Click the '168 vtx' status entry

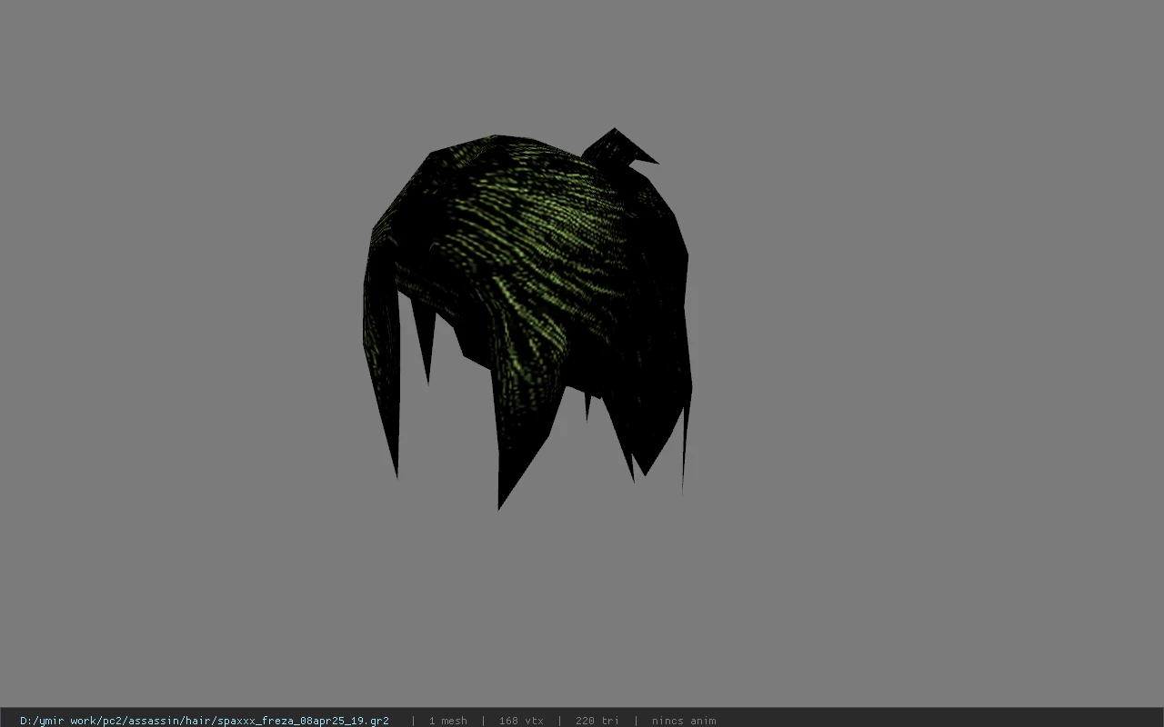click(x=521, y=721)
